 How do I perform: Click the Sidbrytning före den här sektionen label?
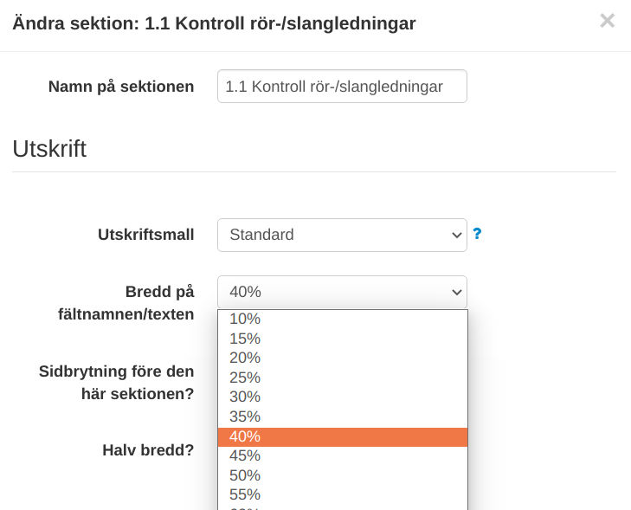pos(116,383)
